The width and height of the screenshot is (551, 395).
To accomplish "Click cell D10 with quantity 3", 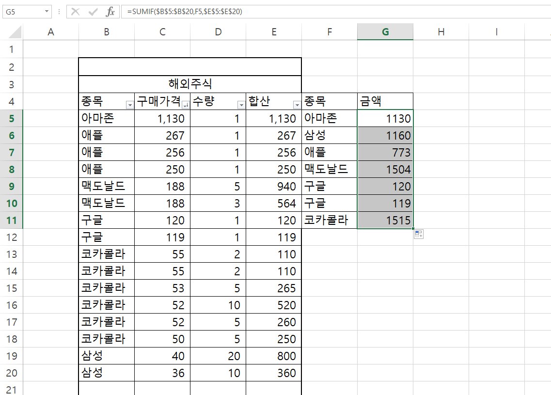I will pyautogui.click(x=218, y=203).
